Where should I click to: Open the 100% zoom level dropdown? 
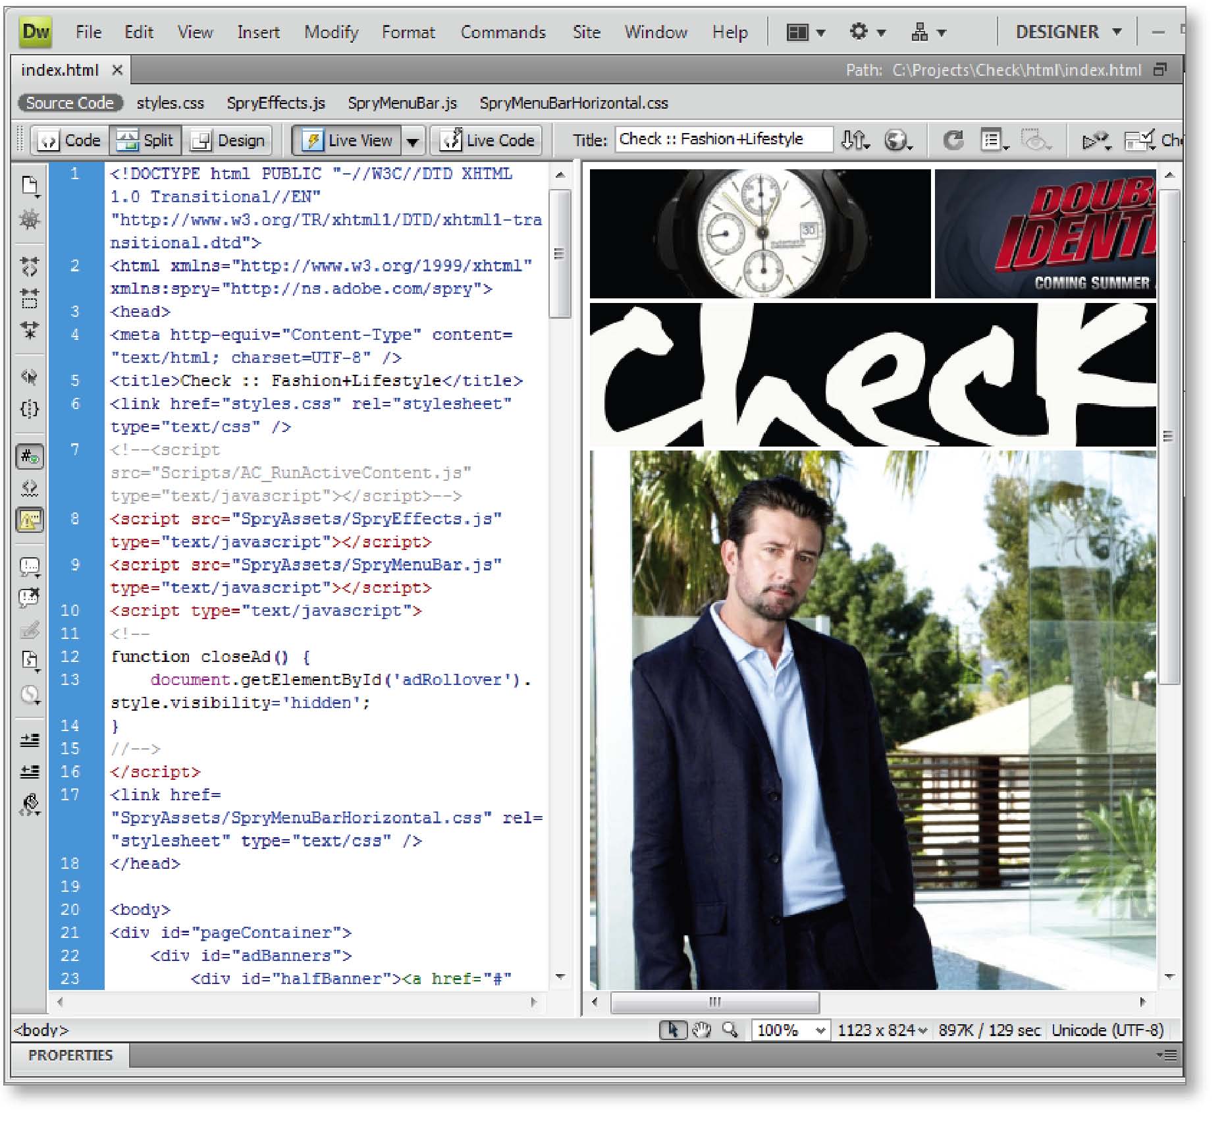click(790, 1030)
